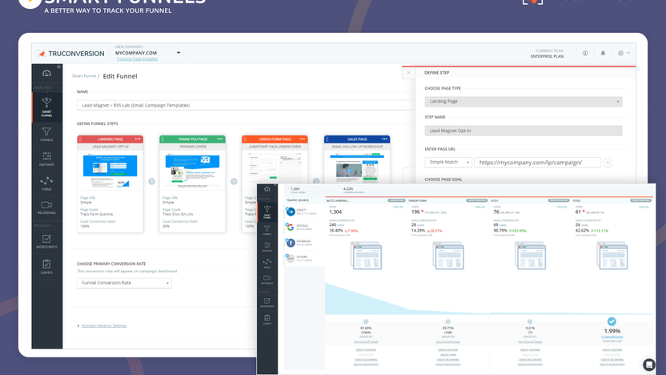
Task: Open Recordings from the sidebar
Action: 46,207
